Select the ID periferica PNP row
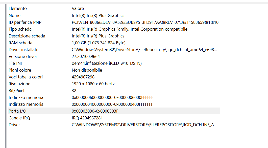 point(114,22)
